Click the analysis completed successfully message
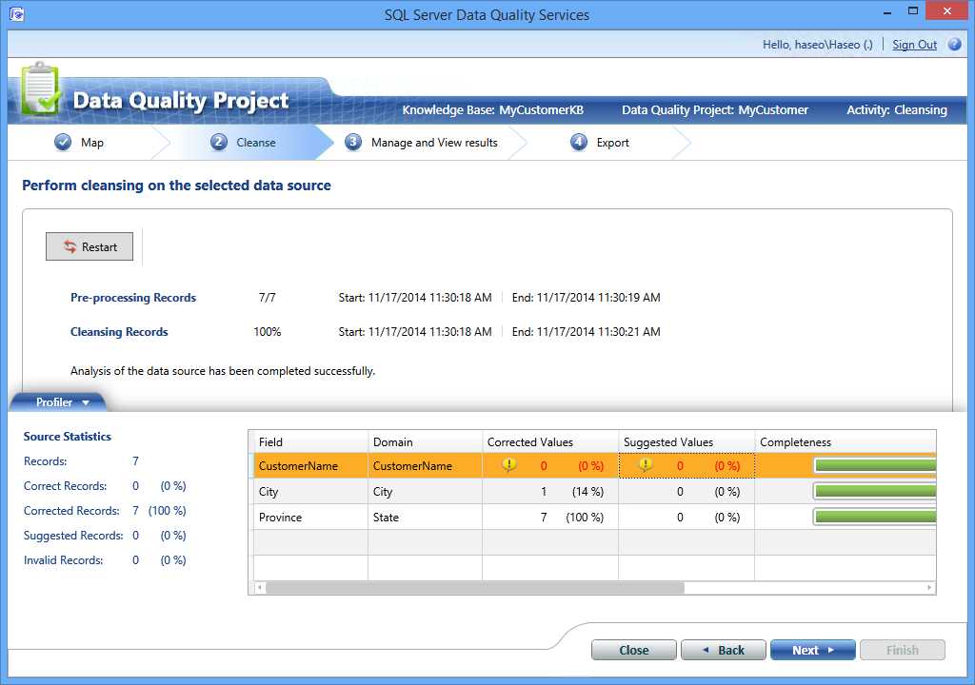 pyautogui.click(x=223, y=370)
